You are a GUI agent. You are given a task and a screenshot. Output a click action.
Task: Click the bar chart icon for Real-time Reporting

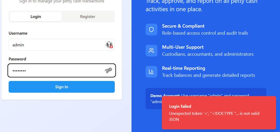pyautogui.click(x=151, y=72)
